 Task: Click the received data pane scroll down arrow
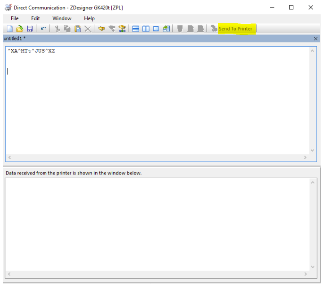[x=313, y=267]
